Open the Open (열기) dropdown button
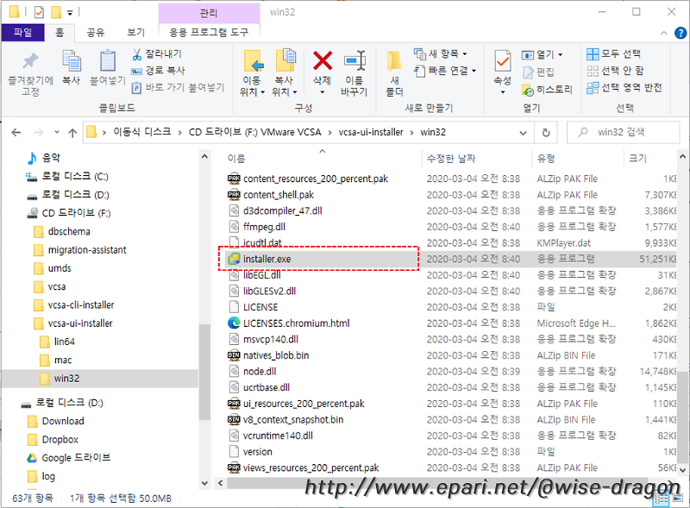This screenshot has width=690, height=508. (543, 54)
